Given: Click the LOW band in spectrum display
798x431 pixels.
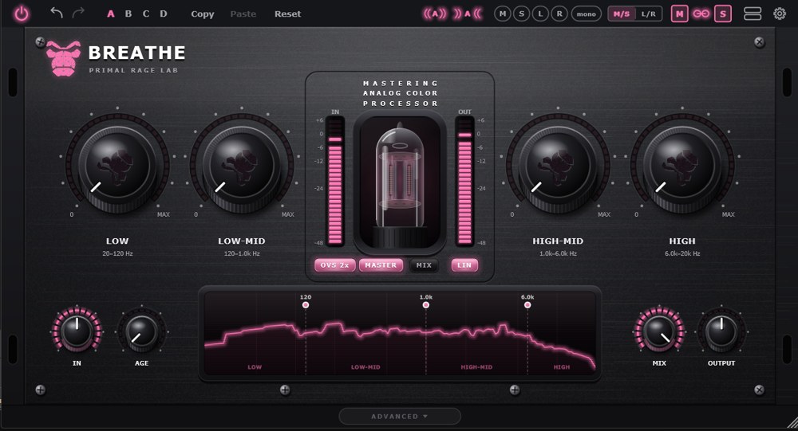Looking at the screenshot, I should click(x=255, y=367).
